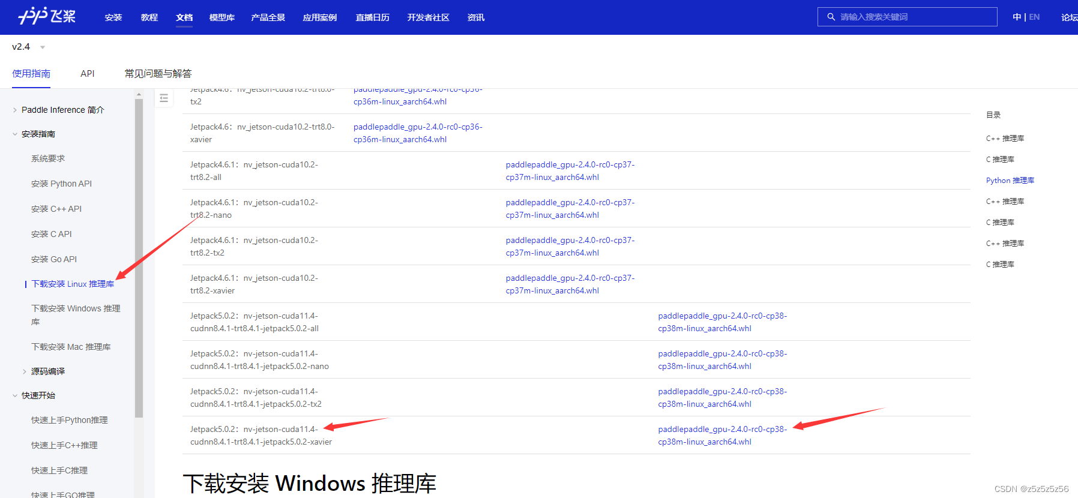The height and width of the screenshot is (498, 1078).
Task: Jump to Python 推理库 in 目录
Action: click(1010, 181)
